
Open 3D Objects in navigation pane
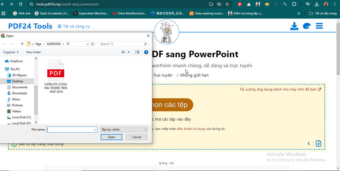click(19, 75)
